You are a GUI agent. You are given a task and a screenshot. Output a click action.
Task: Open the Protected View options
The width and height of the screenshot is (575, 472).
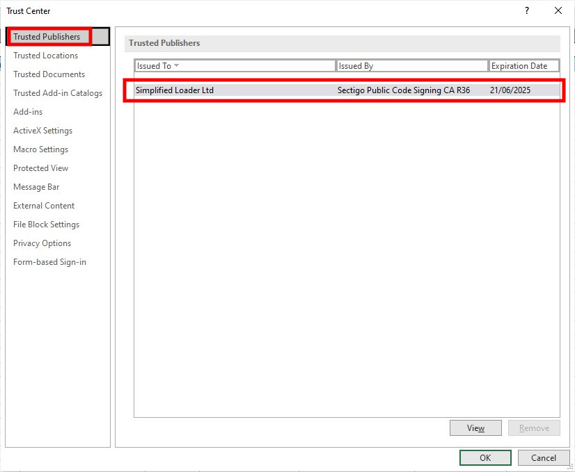coord(40,168)
